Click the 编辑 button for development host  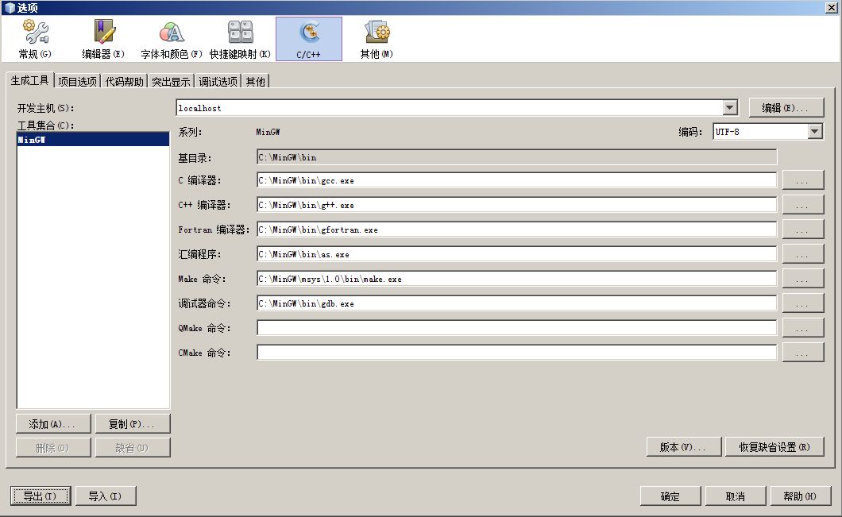(x=786, y=108)
